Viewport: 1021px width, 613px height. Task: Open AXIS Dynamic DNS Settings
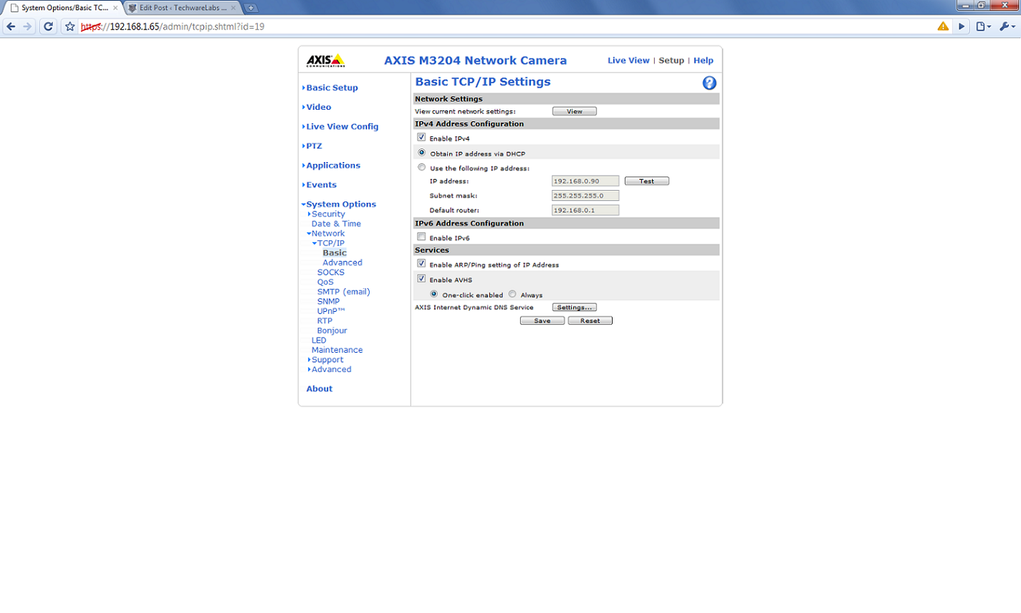pos(575,307)
